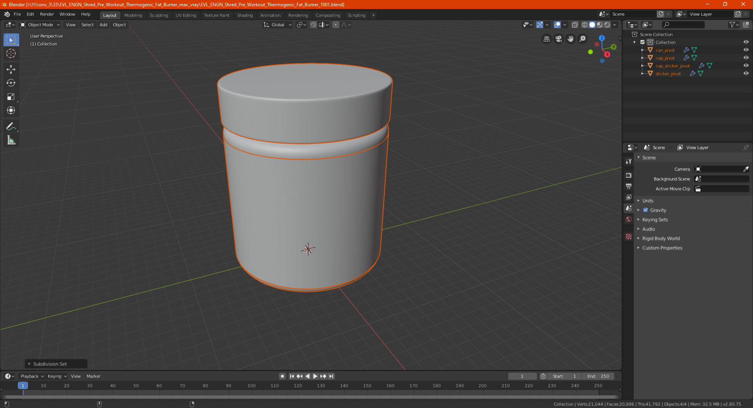Open the Render menu
This screenshot has height=408, width=753.
pos(47,14)
